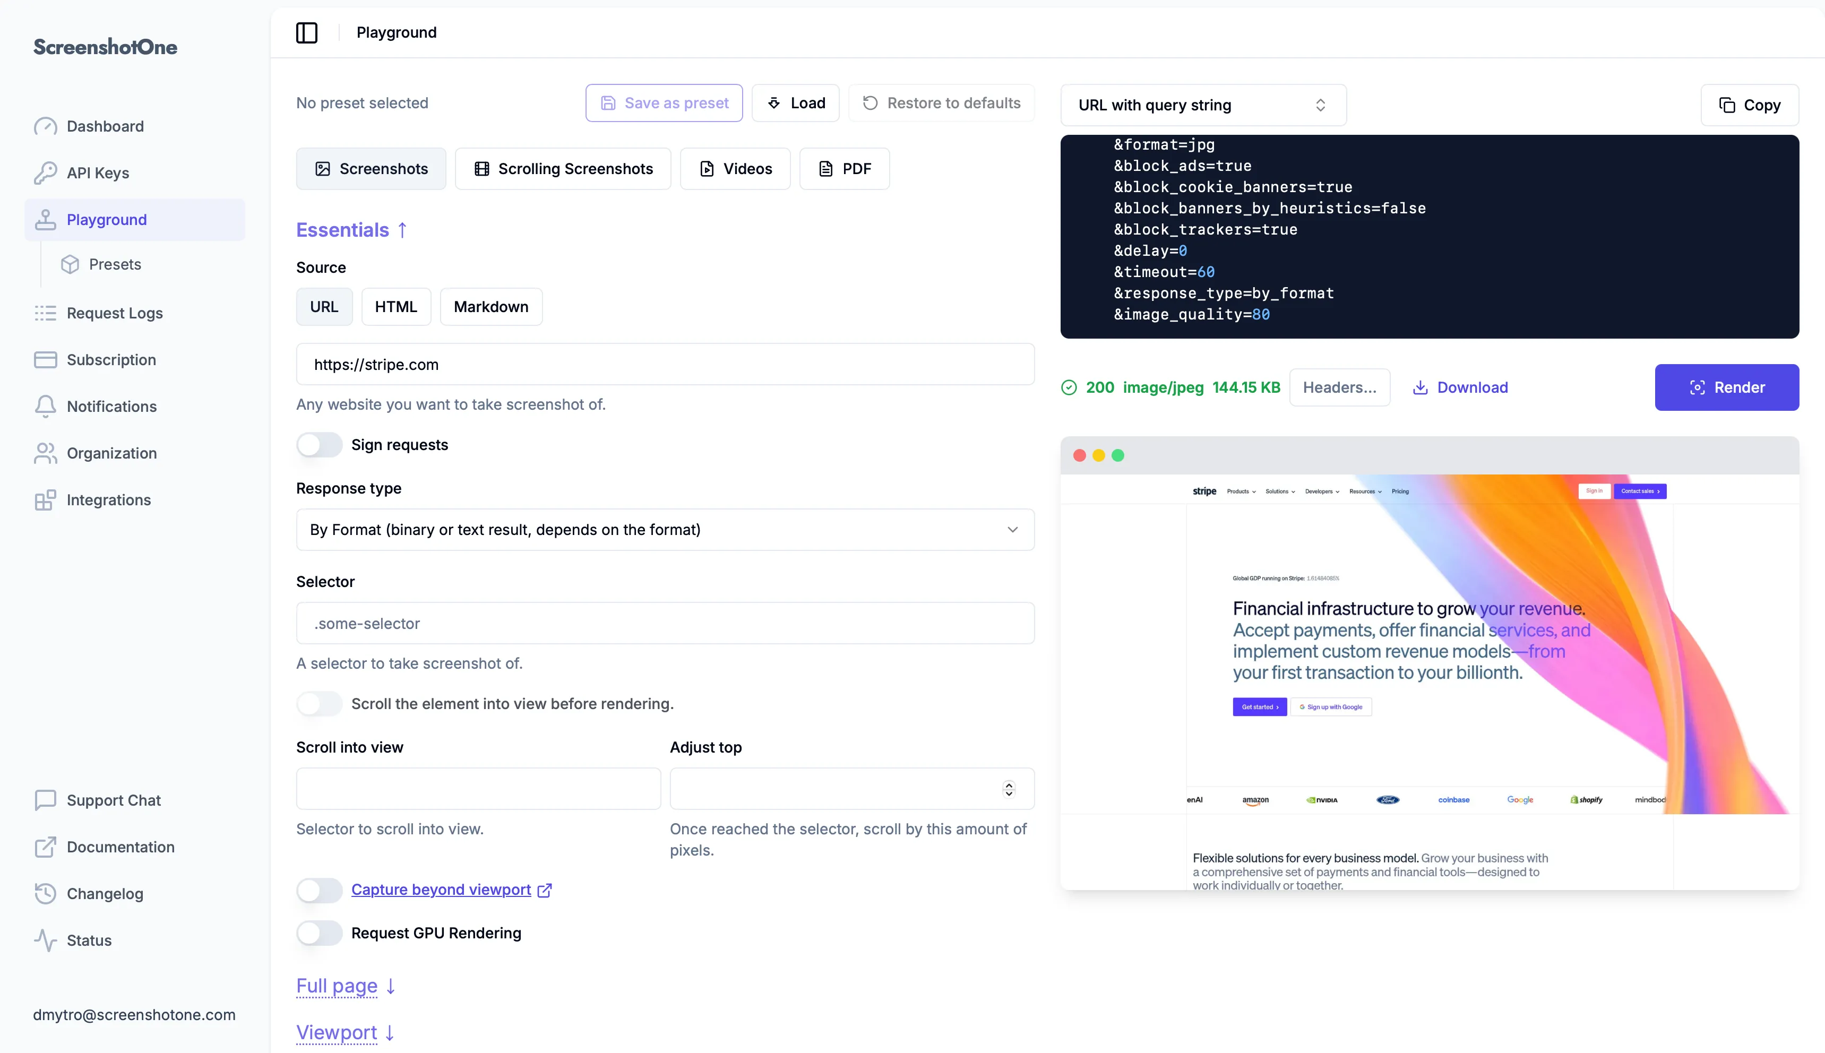Open Integrations from the sidebar icon
Image resolution: width=1825 pixels, height=1053 pixels.
tap(45, 500)
